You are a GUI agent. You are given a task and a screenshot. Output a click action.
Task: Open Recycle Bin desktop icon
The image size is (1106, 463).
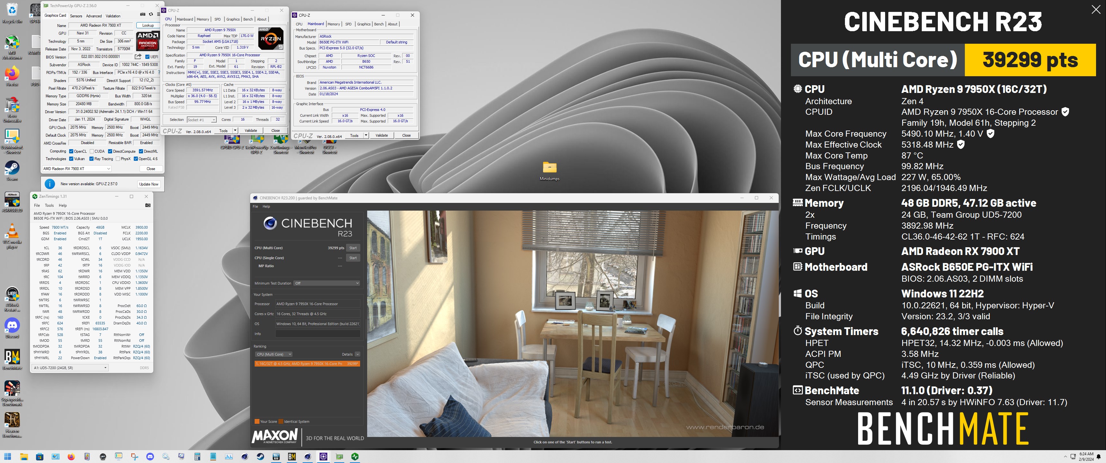tap(12, 13)
